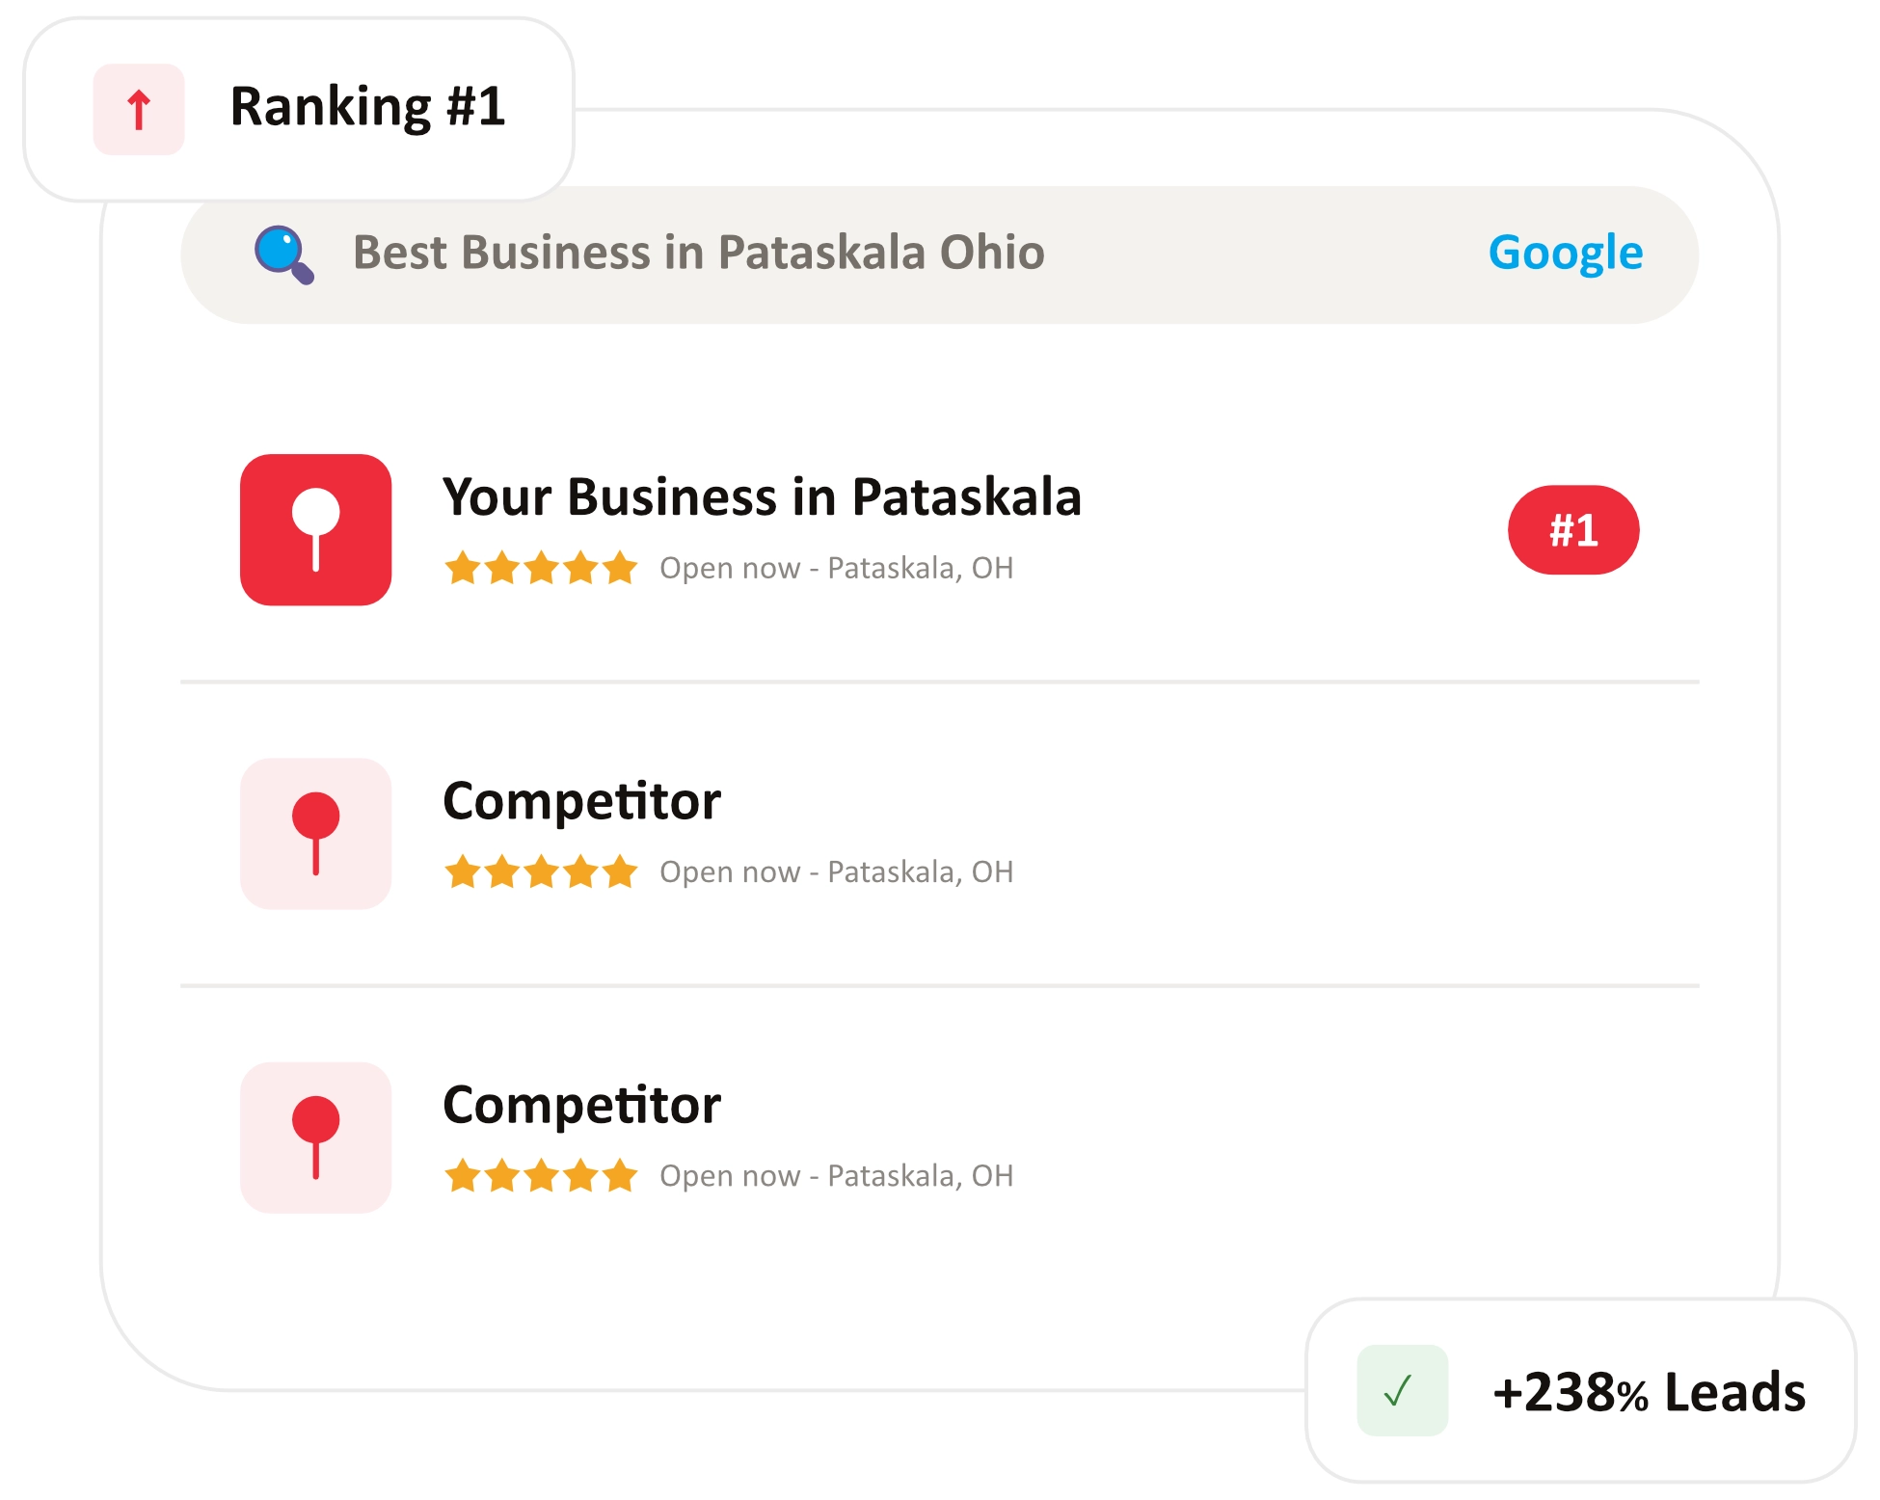Click the search field text Best Business in Pataskala Ohio
1880x1500 pixels.
[x=699, y=253]
